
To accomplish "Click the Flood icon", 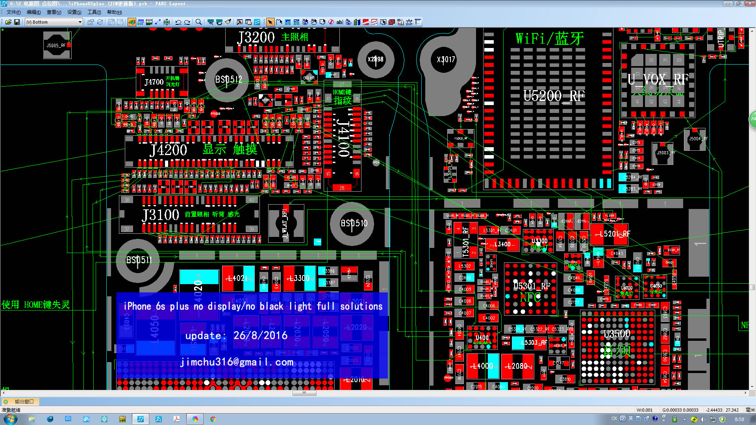I will coord(348,22).
